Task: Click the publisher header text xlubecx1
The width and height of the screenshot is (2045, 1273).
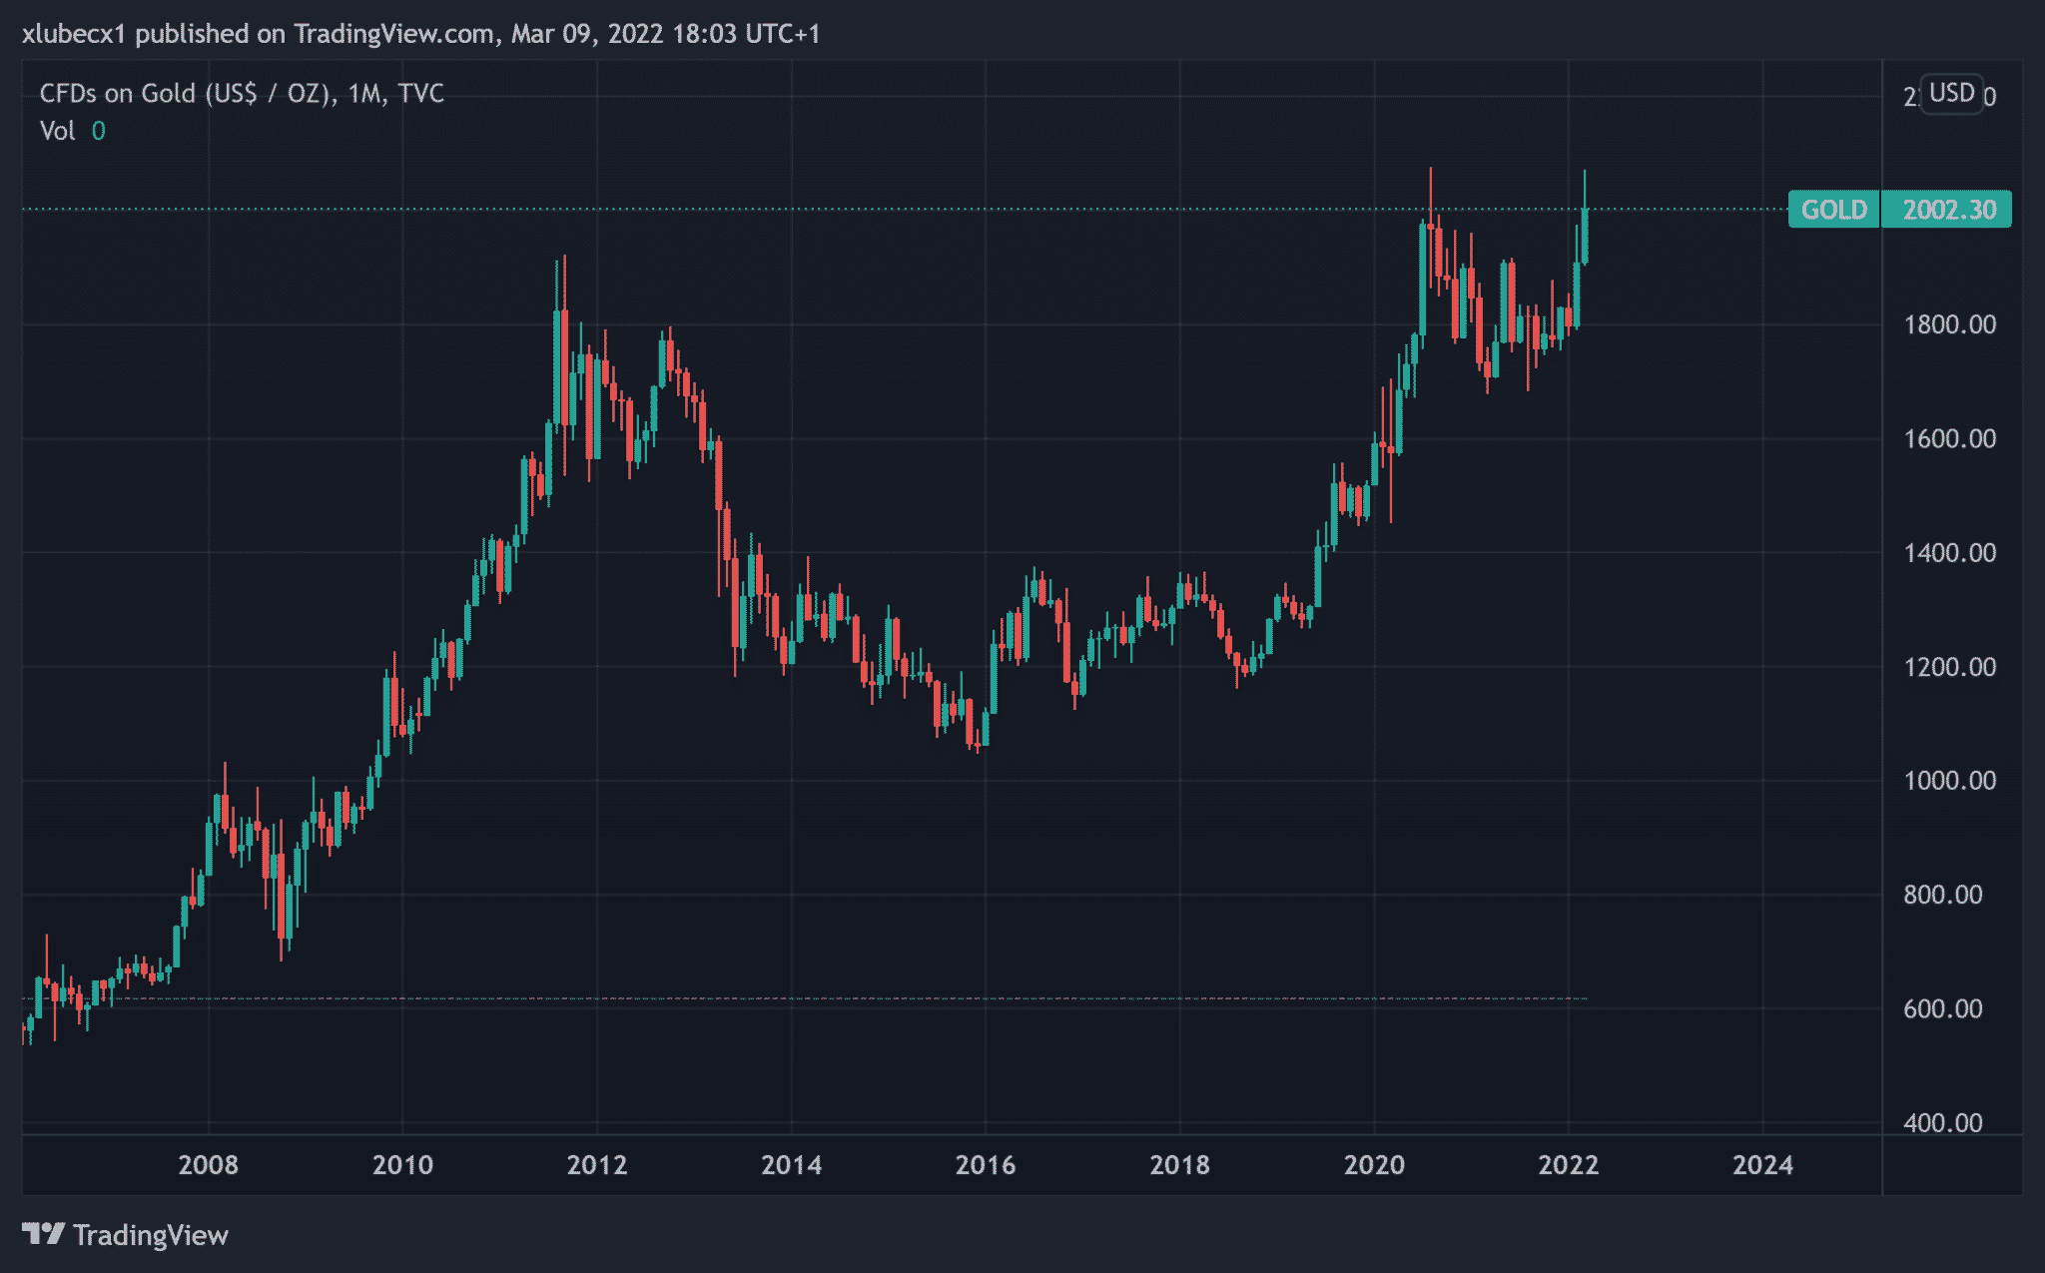Action: click(x=74, y=34)
